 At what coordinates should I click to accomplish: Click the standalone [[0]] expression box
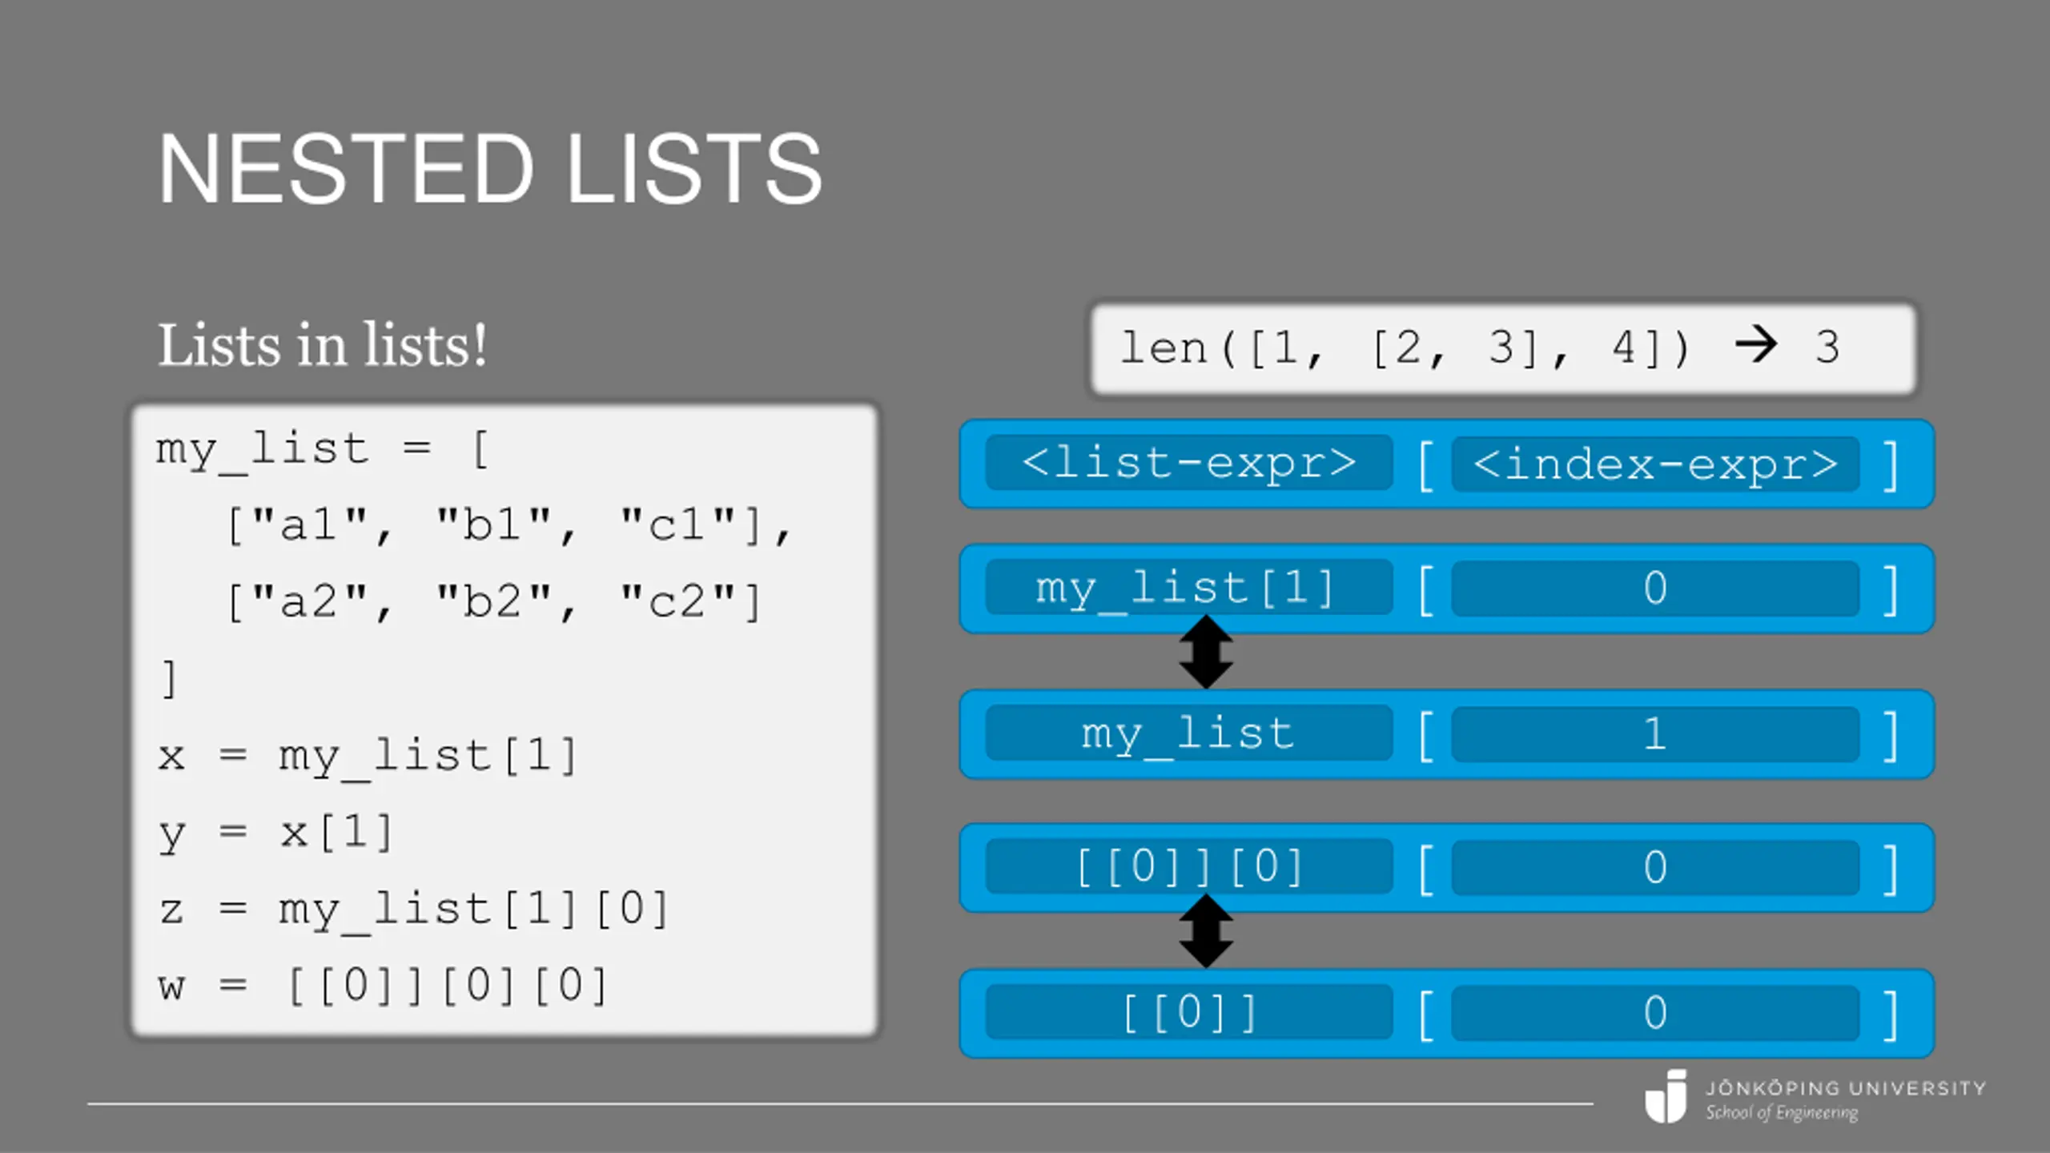(x=1189, y=1012)
